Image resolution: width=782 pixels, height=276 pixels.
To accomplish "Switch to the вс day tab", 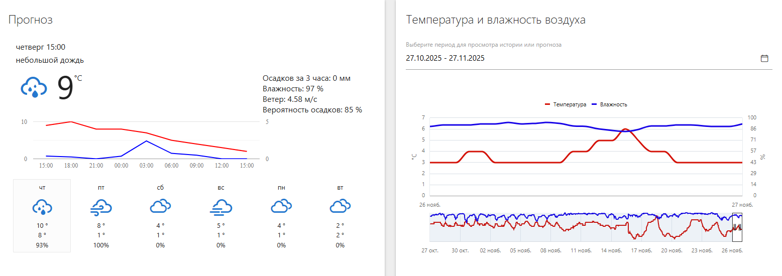I will (x=220, y=188).
